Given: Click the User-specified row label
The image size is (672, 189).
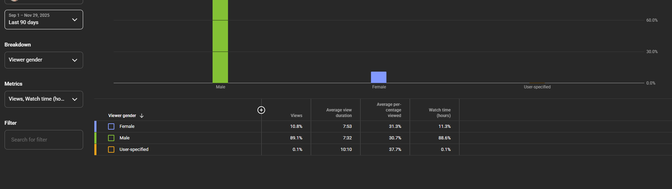Looking at the screenshot, I should pos(134,150).
